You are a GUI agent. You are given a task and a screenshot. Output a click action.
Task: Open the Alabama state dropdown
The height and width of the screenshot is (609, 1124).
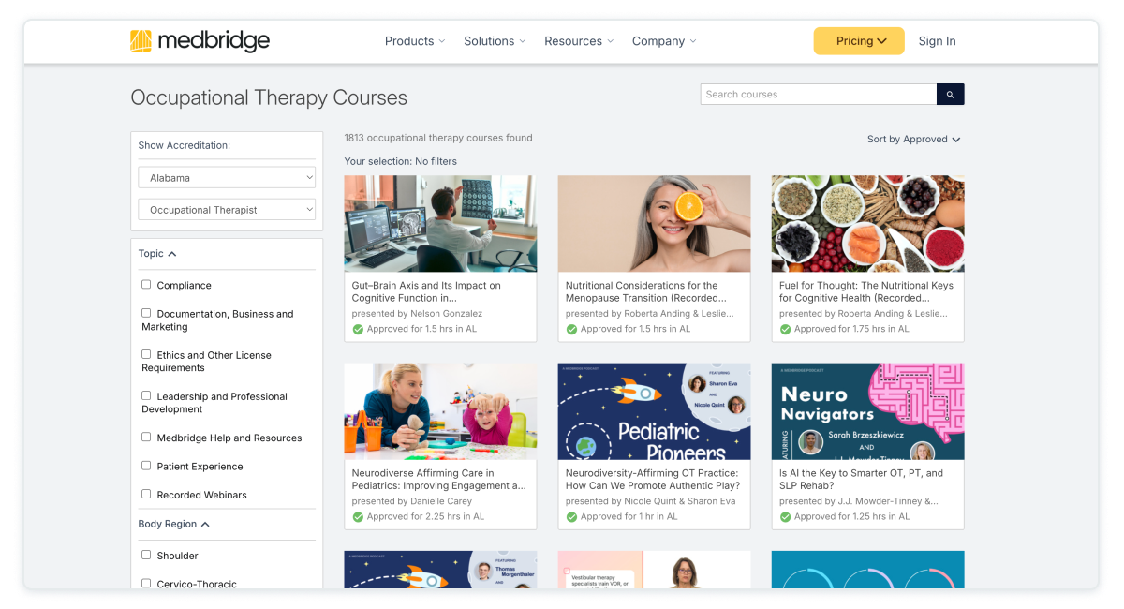[x=227, y=177]
